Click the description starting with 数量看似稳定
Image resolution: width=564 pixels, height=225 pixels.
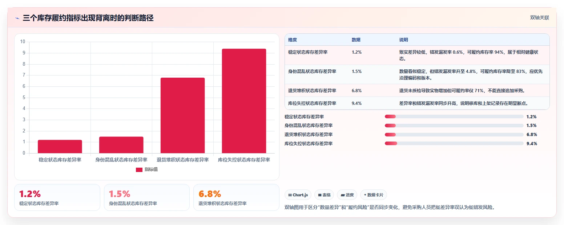tap(471, 74)
